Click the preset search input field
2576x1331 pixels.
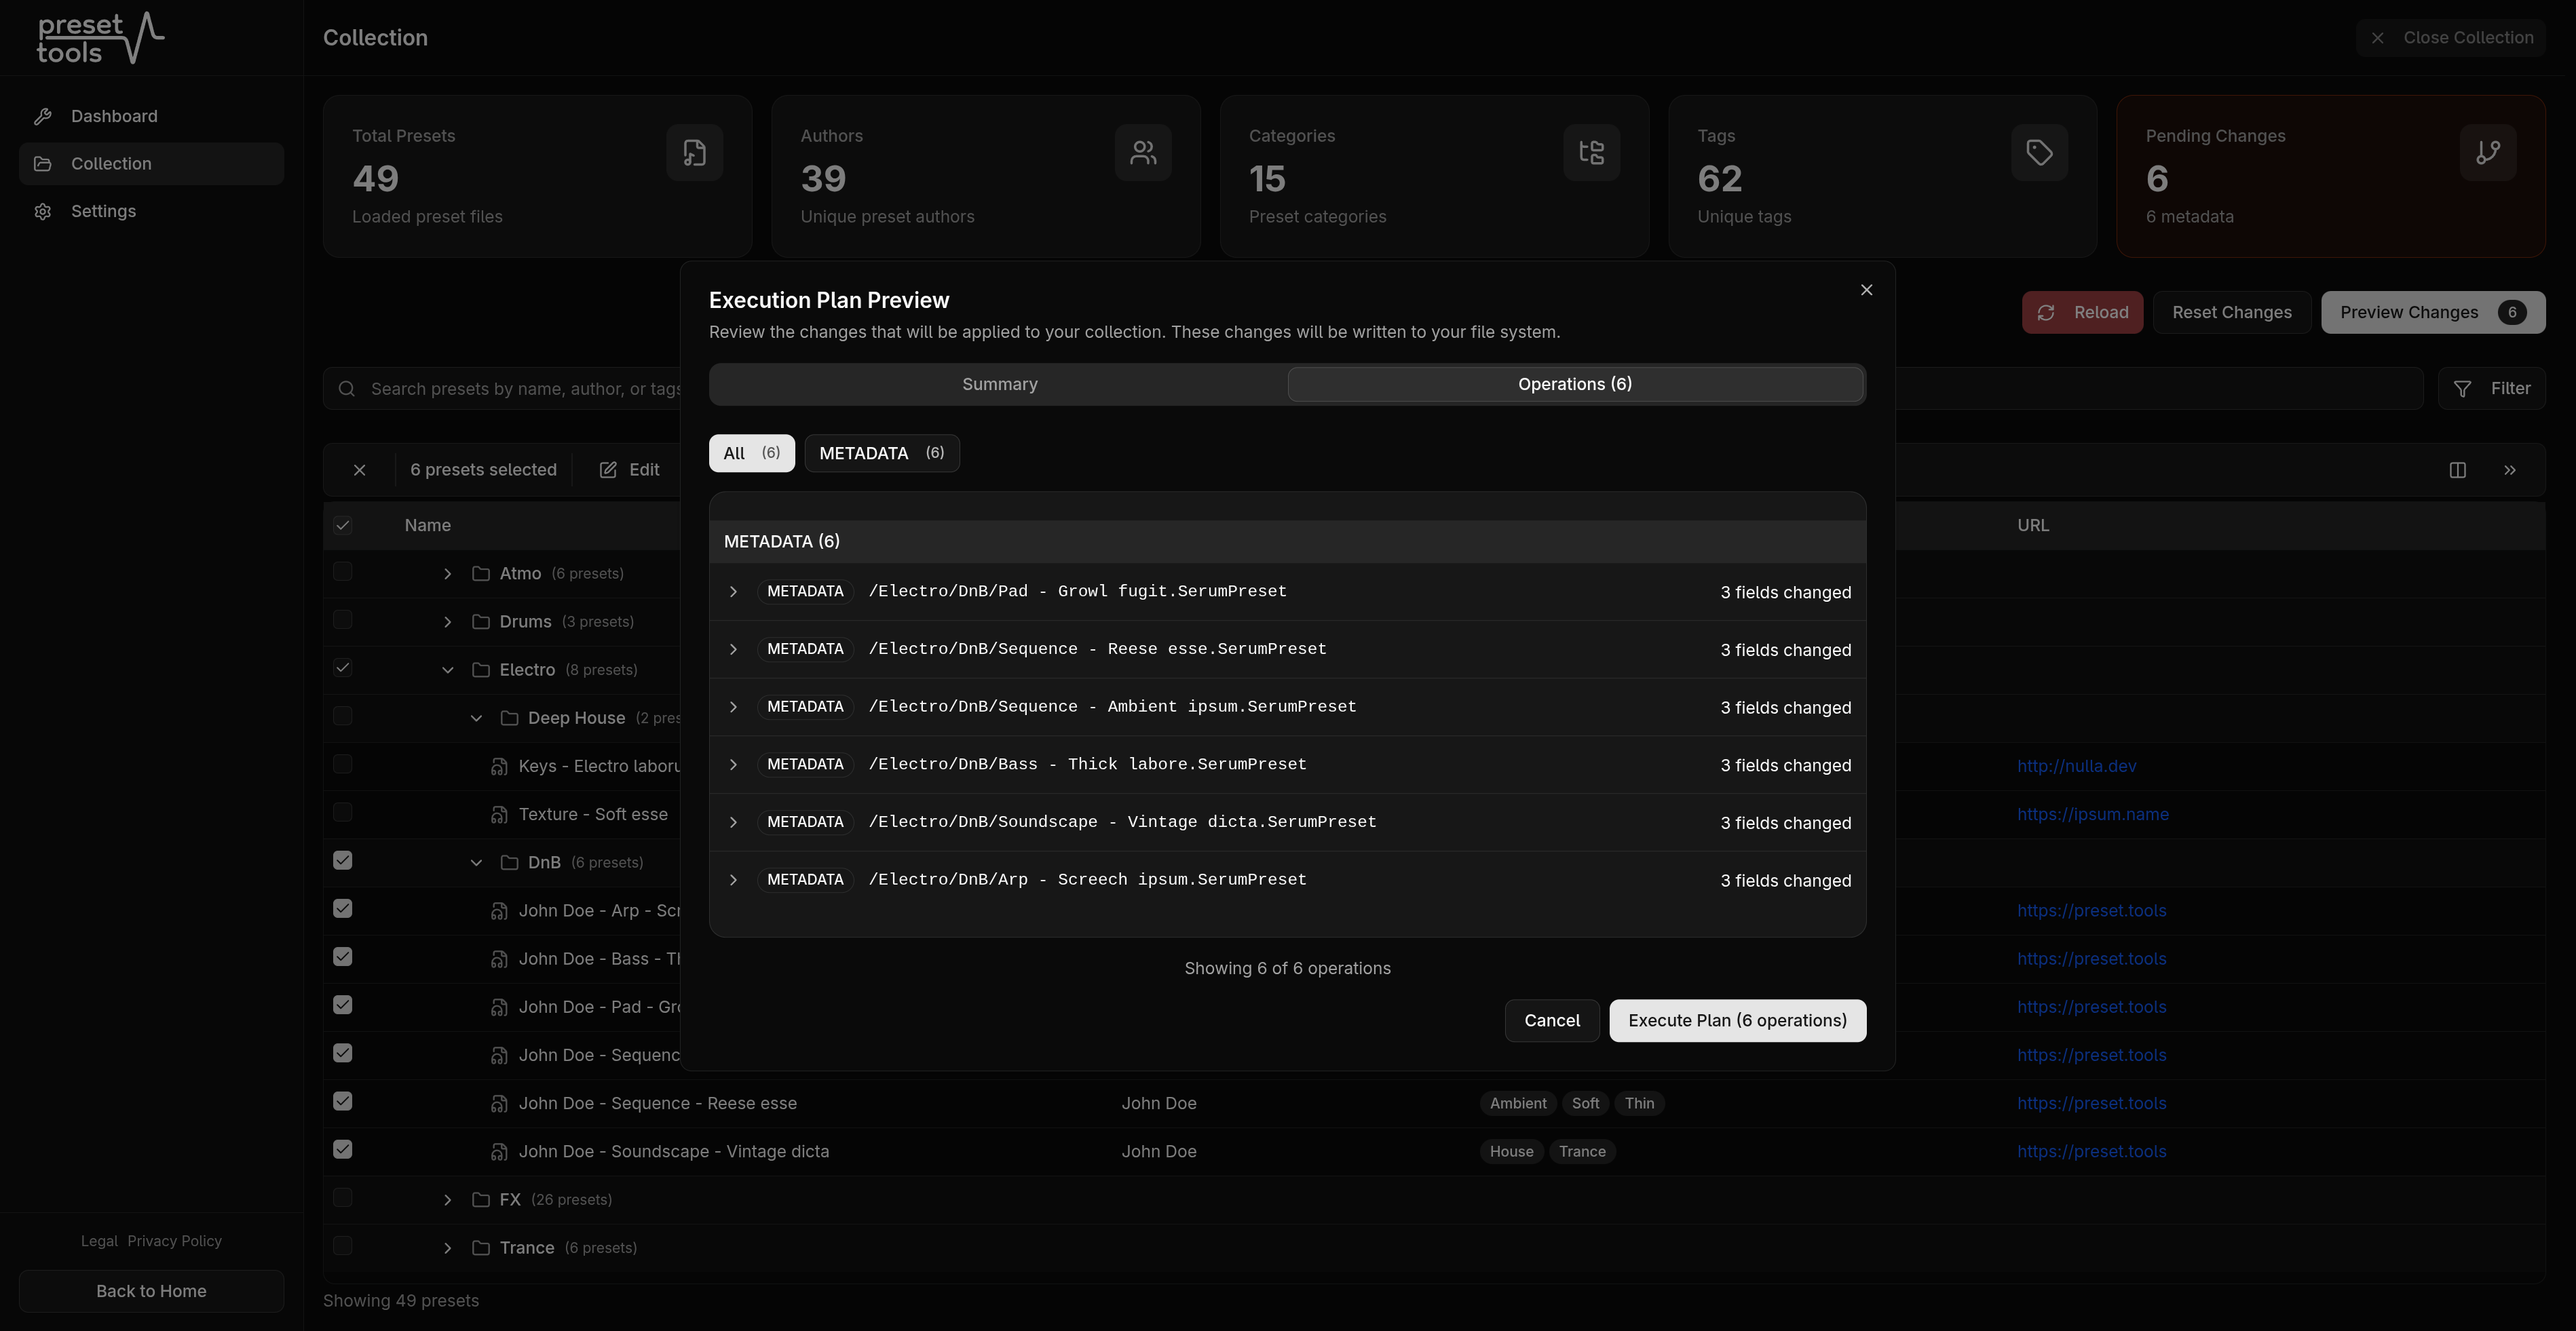pyautogui.click(x=520, y=388)
